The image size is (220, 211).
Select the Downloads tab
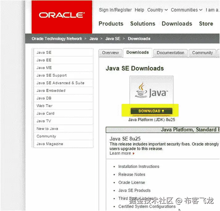click(138, 53)
